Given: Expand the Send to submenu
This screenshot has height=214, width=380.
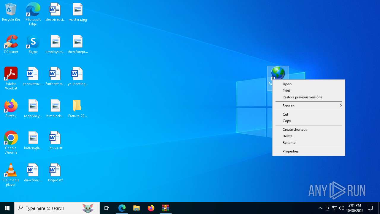Looking at the screenshot, I should (309, 106).
